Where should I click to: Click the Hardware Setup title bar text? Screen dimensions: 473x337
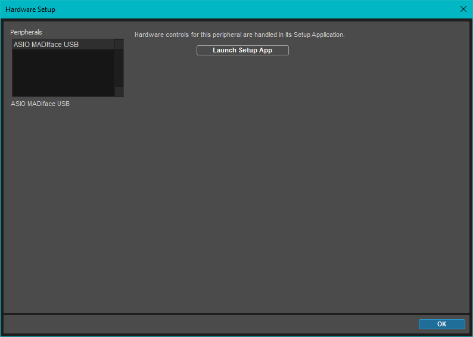tap(30, 10)
